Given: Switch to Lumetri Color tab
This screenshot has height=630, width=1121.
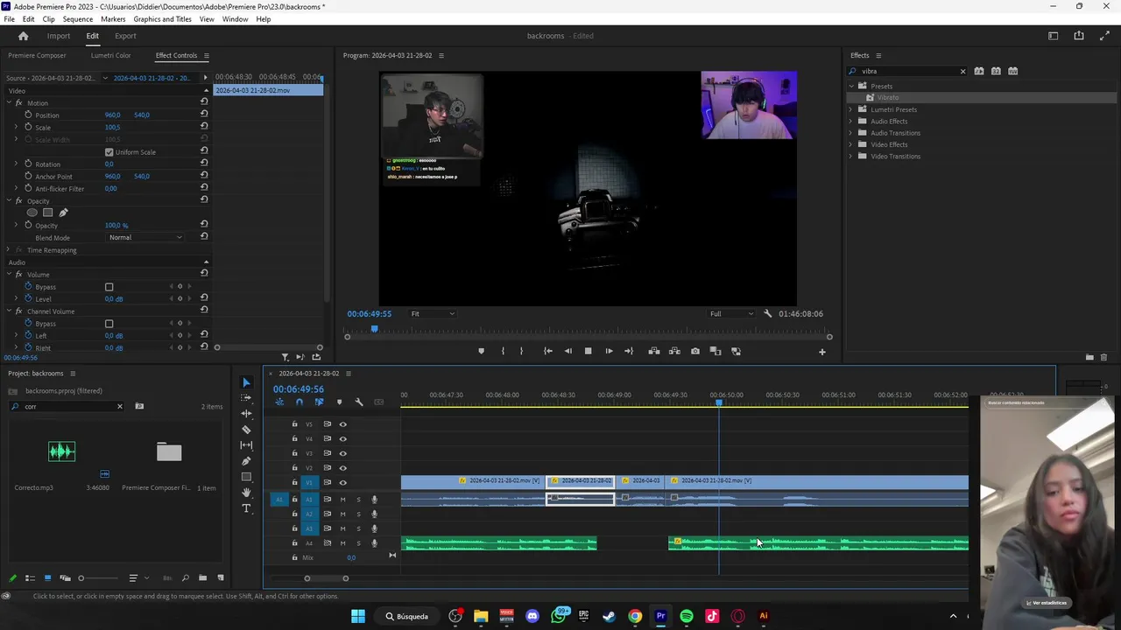Looking at the screenshot, I should point(110,55).
